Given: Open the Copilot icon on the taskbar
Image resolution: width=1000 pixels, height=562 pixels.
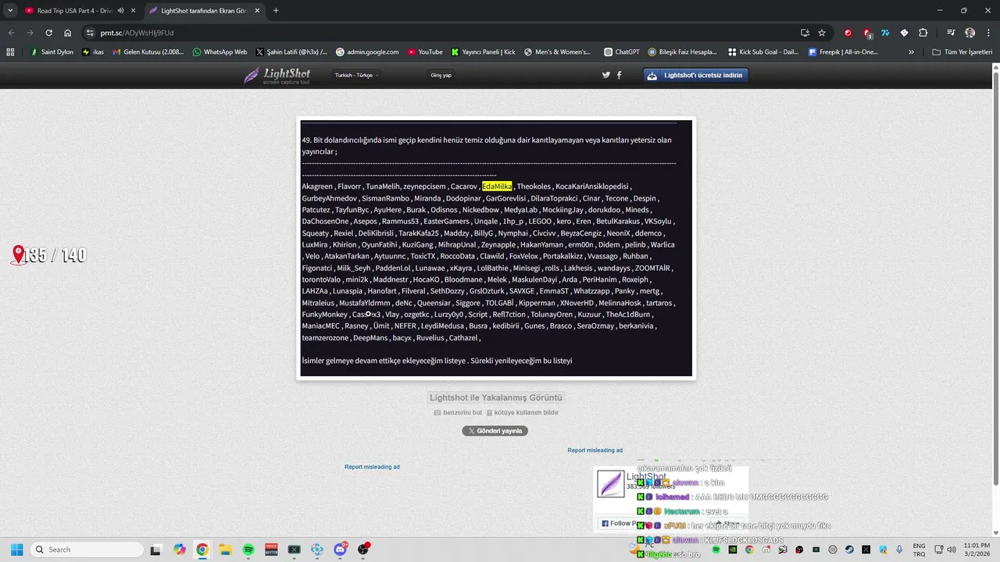Looking at the screenshot, I should click(180, 550).
